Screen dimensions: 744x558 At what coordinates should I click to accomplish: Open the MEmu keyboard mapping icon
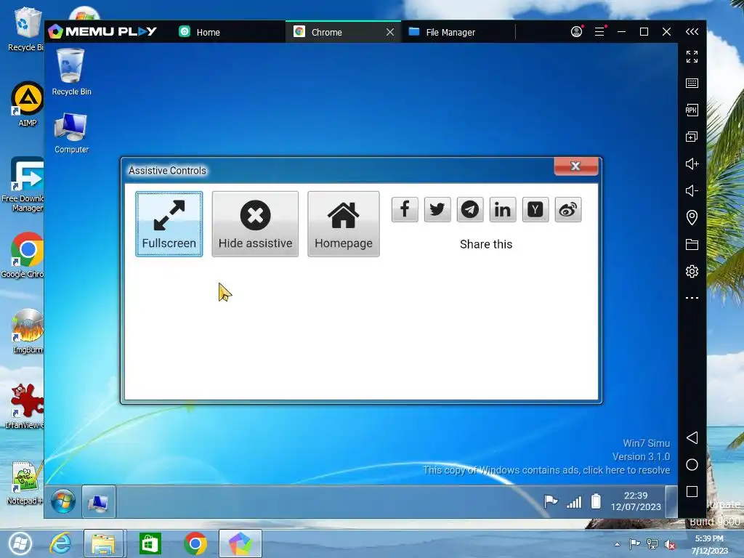pyautogui.click(x=692, y=83)
